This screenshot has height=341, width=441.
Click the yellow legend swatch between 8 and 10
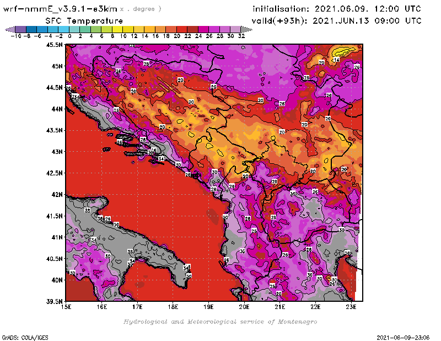(x=117, y=29)
